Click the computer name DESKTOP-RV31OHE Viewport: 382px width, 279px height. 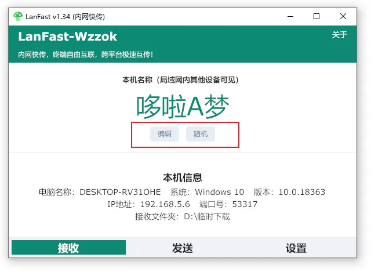click(x=120, y=192)
